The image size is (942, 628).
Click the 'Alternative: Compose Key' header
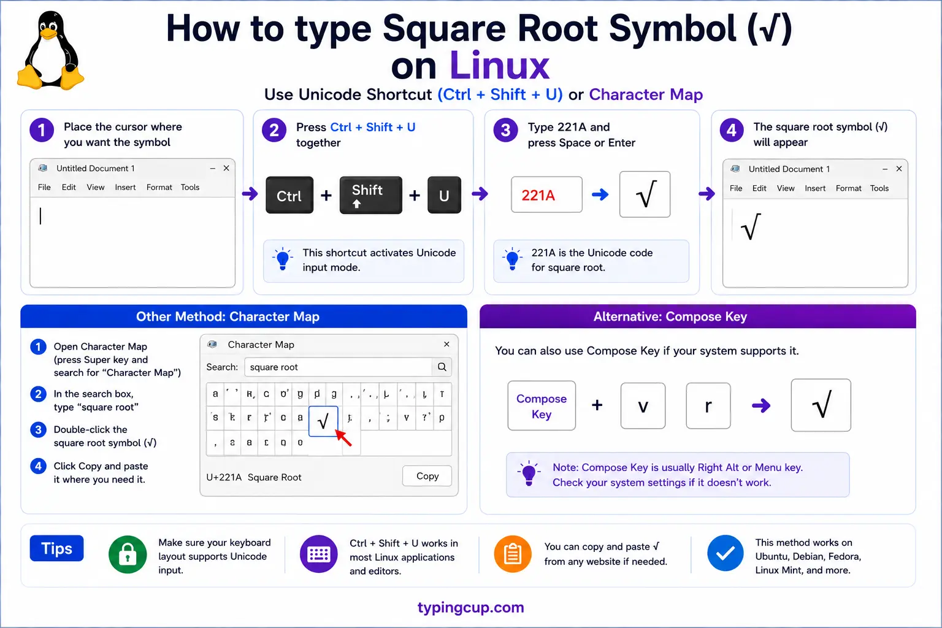(698, 316)
